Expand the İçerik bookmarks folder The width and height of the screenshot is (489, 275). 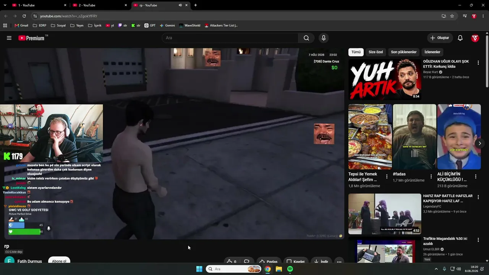click(95, 26)
